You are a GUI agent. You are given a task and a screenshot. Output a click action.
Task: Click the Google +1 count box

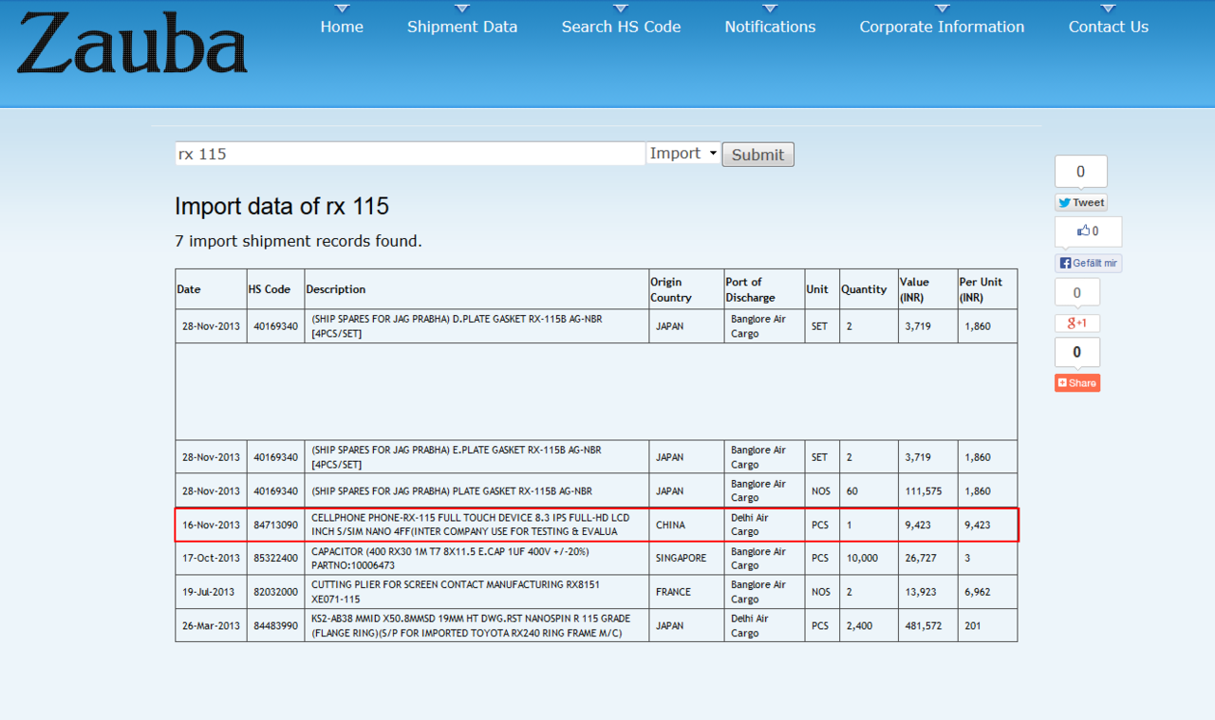click(1077, 293)
